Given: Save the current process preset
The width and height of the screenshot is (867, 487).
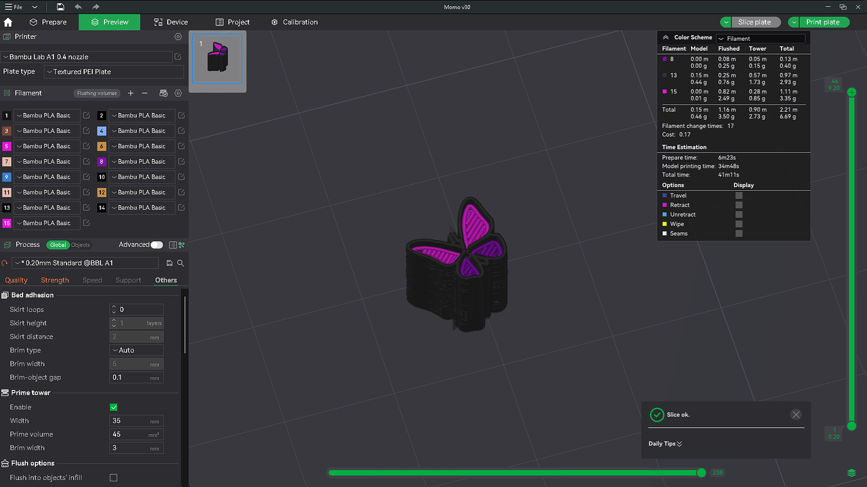Looking at the screenshot, I should [x=170, y=263].
